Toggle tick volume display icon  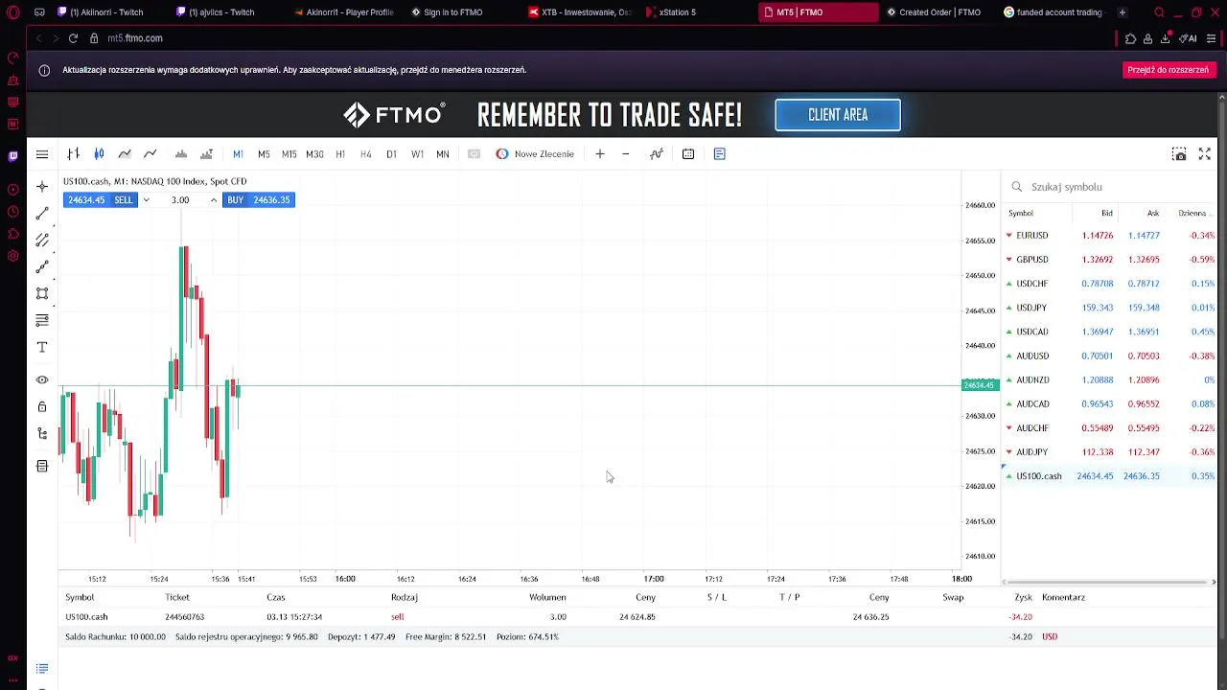pos(181,154)
